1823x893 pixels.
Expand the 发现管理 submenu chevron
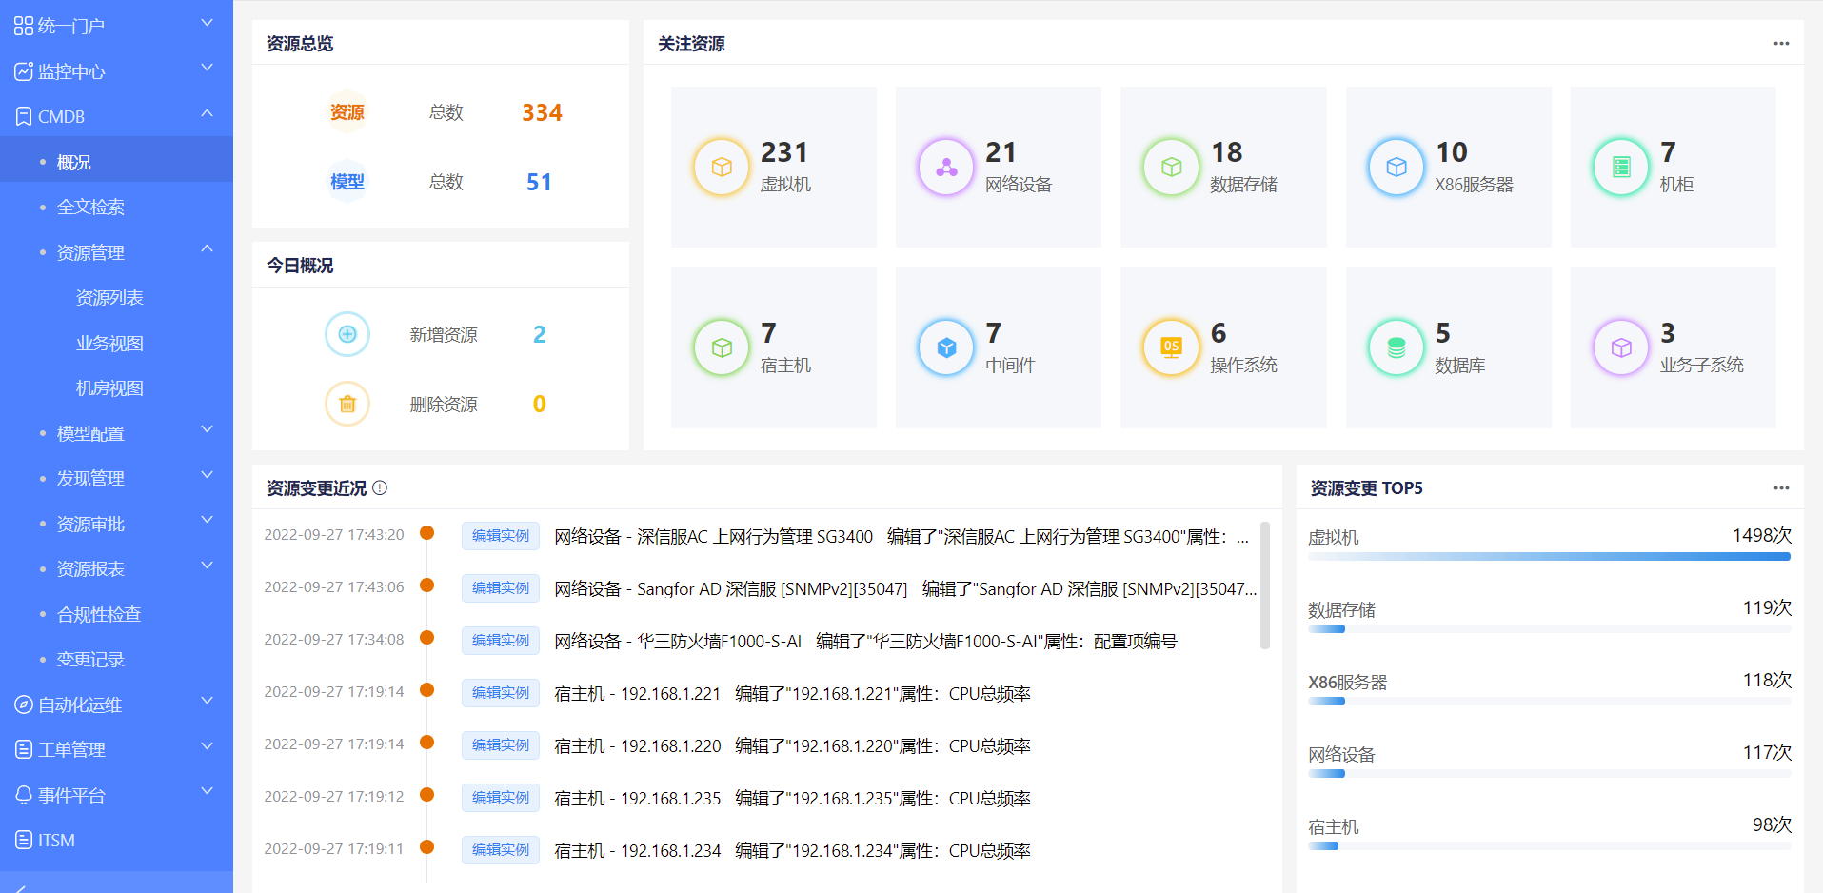pos(207,475)
